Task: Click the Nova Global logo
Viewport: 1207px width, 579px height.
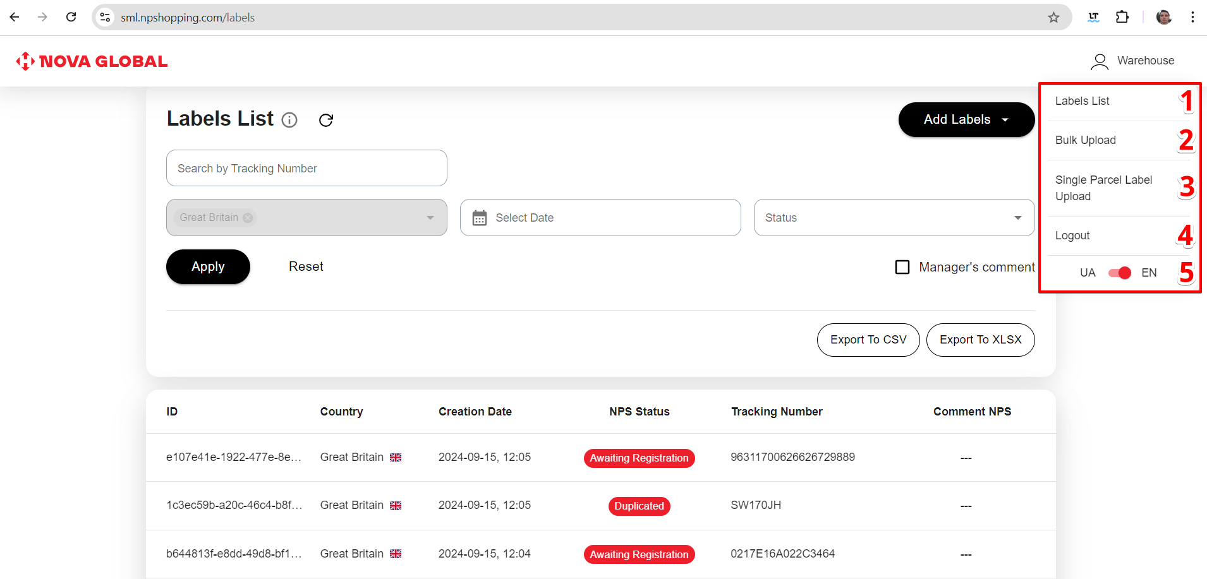Action: [92, 61]
